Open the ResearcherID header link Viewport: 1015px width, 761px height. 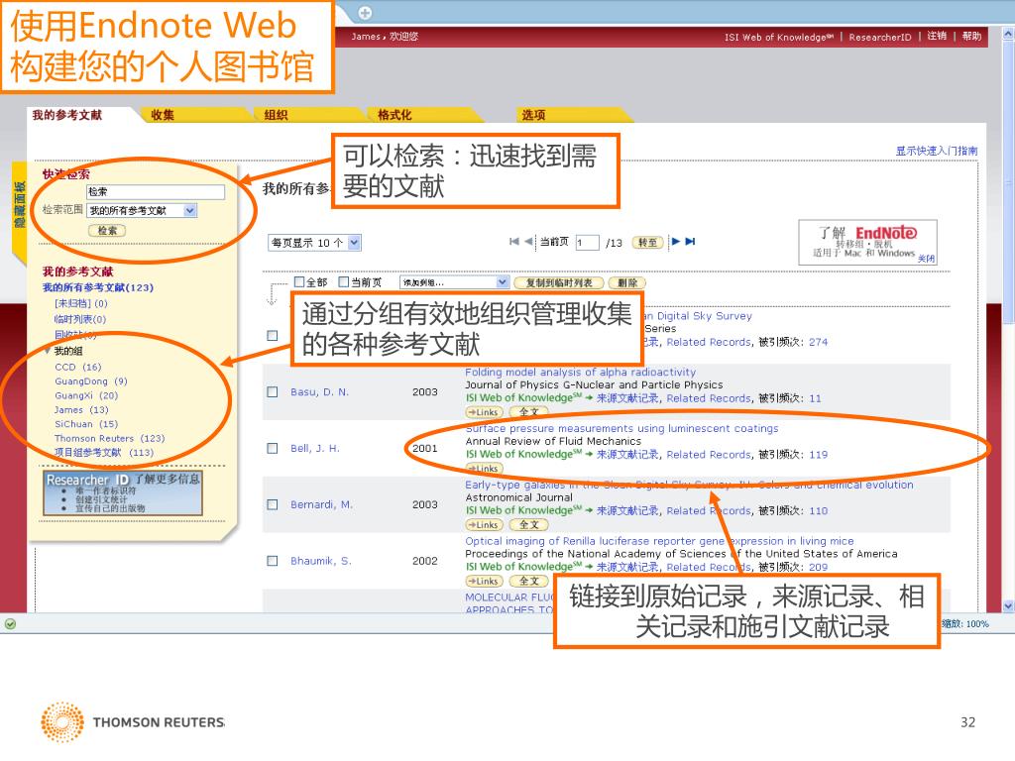[880, 37]
